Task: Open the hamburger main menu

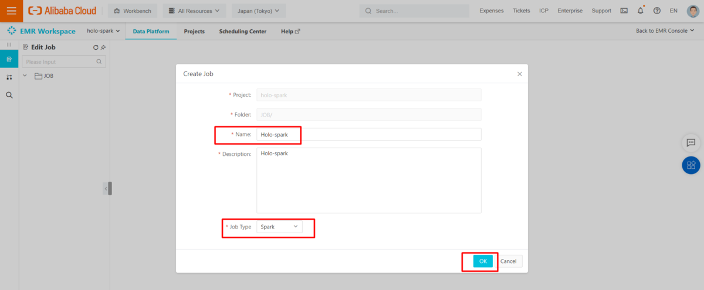Action: pyautogui.click(x=11, y=11)
